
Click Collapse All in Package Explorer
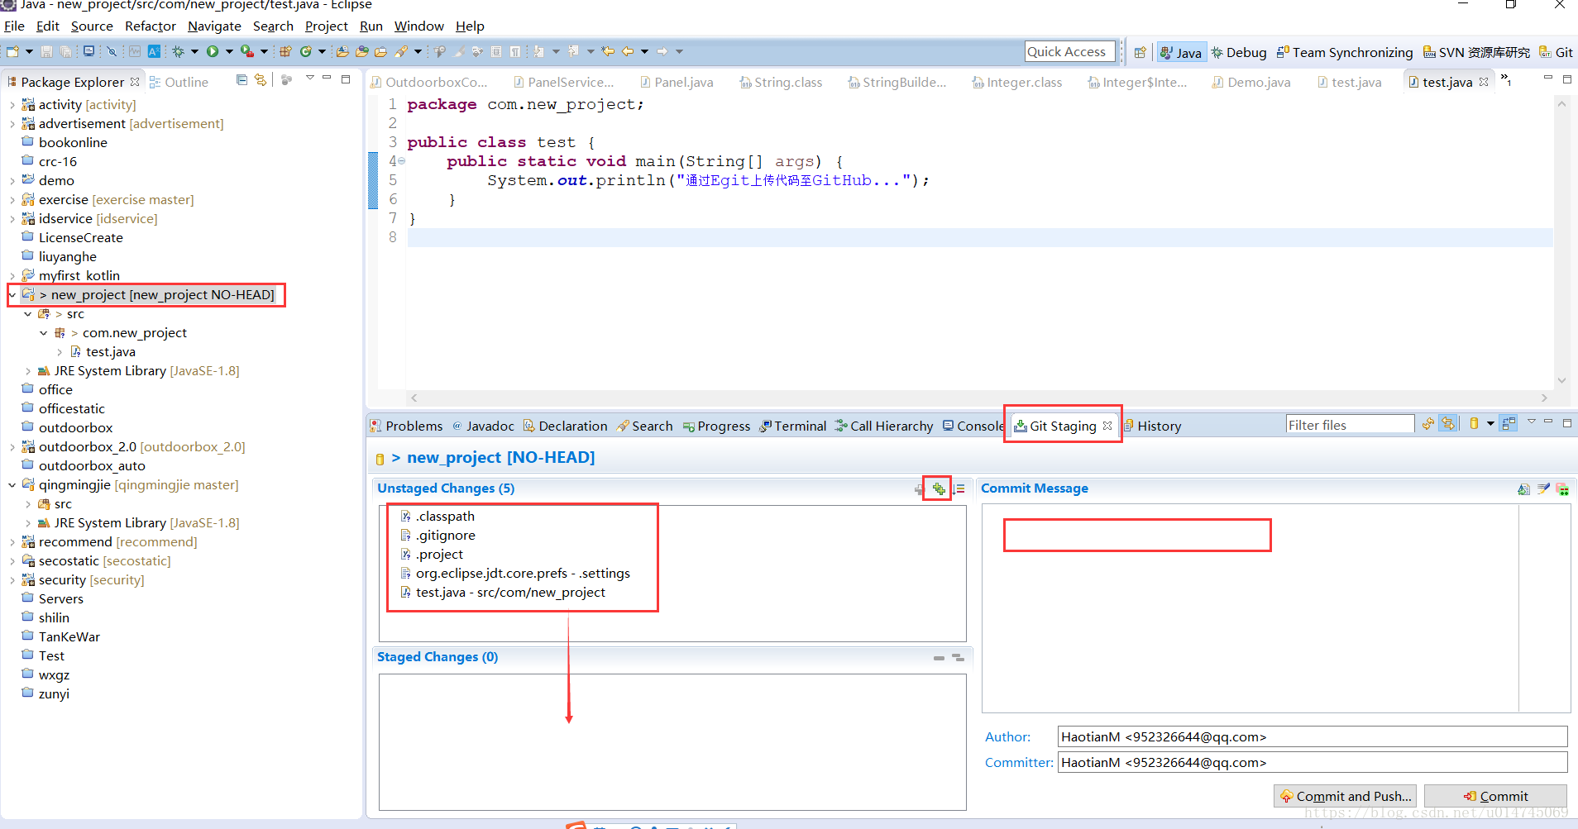(241, 80)
